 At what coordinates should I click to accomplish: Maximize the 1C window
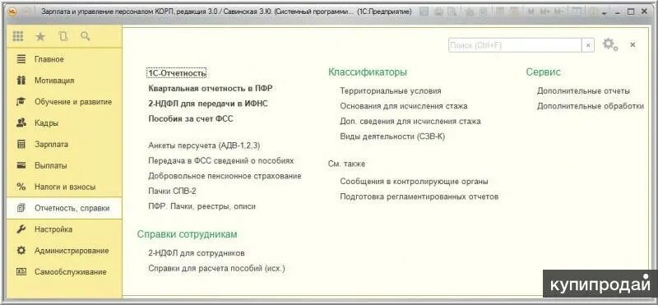[x=631, y=12]
